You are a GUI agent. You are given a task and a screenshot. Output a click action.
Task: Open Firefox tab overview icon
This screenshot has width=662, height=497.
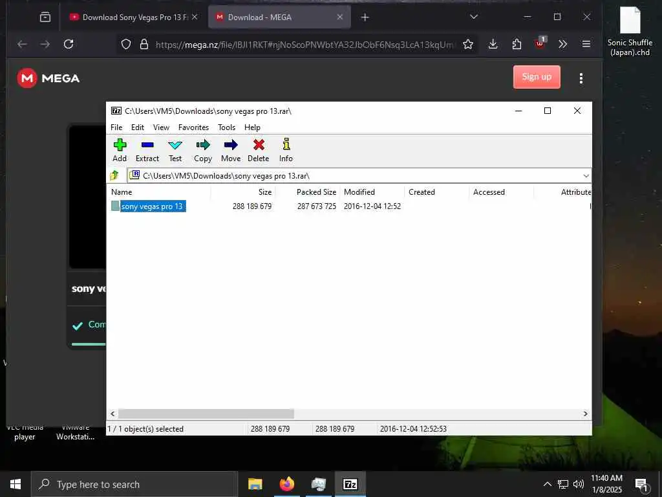coord(45,17)
